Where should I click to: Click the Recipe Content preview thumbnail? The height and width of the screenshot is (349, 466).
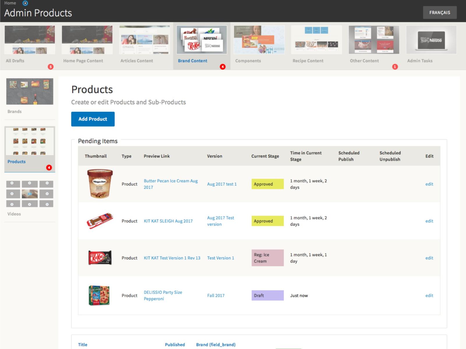pos(317,40)
